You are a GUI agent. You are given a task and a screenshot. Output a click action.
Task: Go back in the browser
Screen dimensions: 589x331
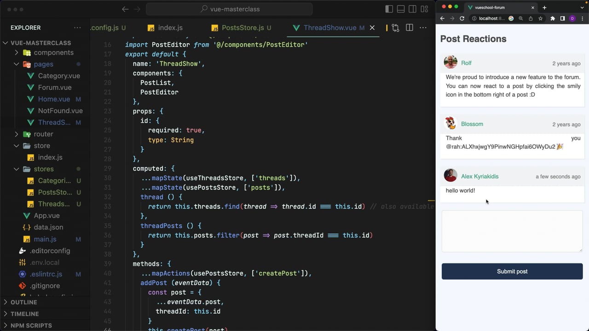point(442,18)
